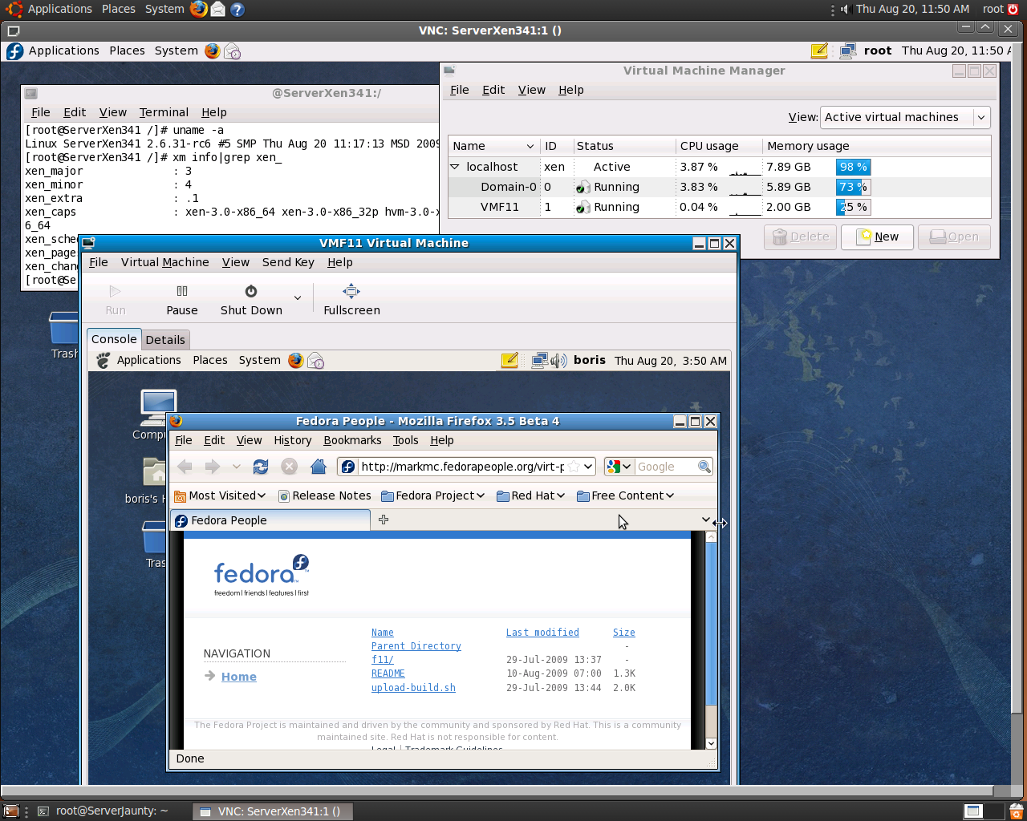Launch Firefox from the root user's Fedora panel
This screenshot has width=1027, height=821.
212,51
